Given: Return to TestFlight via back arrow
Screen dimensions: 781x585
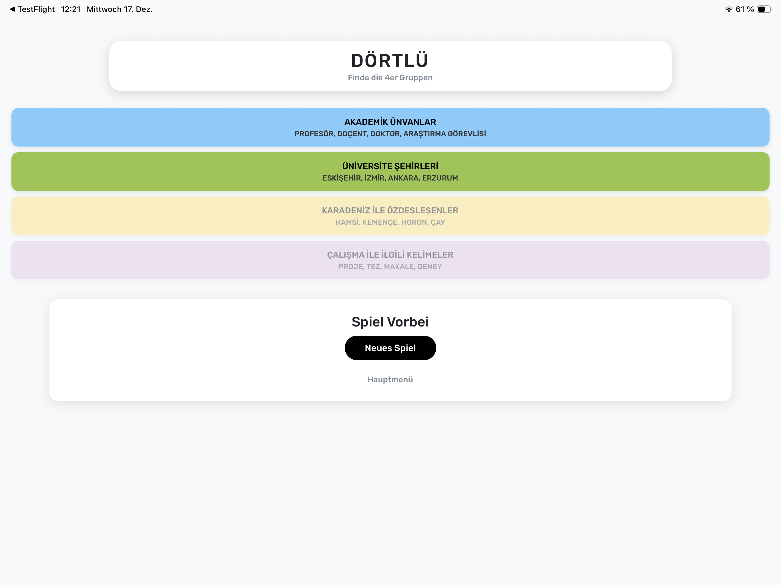Looking at the screenshot, I should (x=32, y=9).
